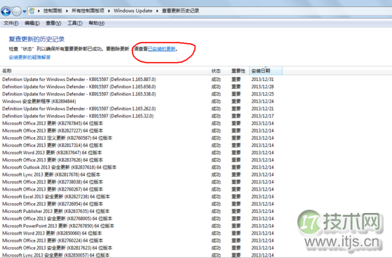Expand the arrow after Windows Update breadcrumb
The width and height of the screenshot is (392, 258).
coord(157,10)
